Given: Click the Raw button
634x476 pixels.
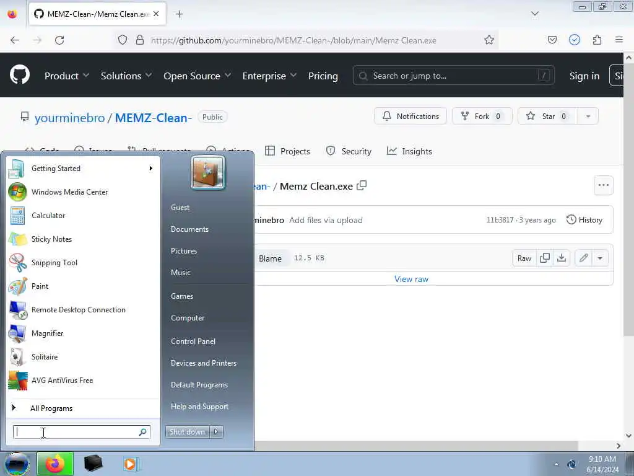Looking at the screenshot, I should click(x=524, y=258).
